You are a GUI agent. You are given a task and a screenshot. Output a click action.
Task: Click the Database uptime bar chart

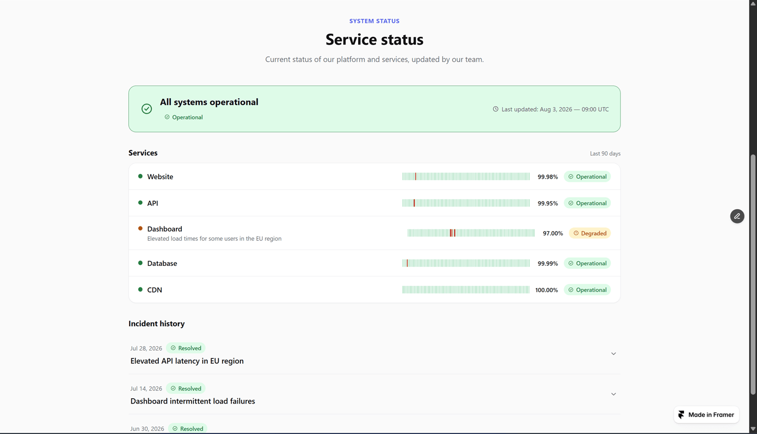click(x=466, y=263)
